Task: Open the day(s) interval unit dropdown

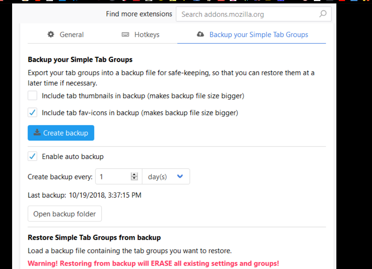Action: click(166, 176)
